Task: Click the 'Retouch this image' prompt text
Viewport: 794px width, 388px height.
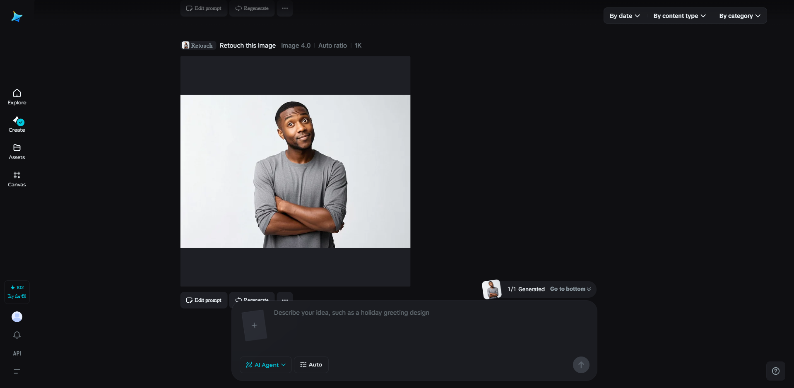Action: (248, 46)
